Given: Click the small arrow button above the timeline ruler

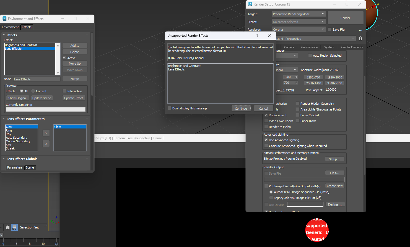Looking at the screenshot, I should [x=1, y=235].
